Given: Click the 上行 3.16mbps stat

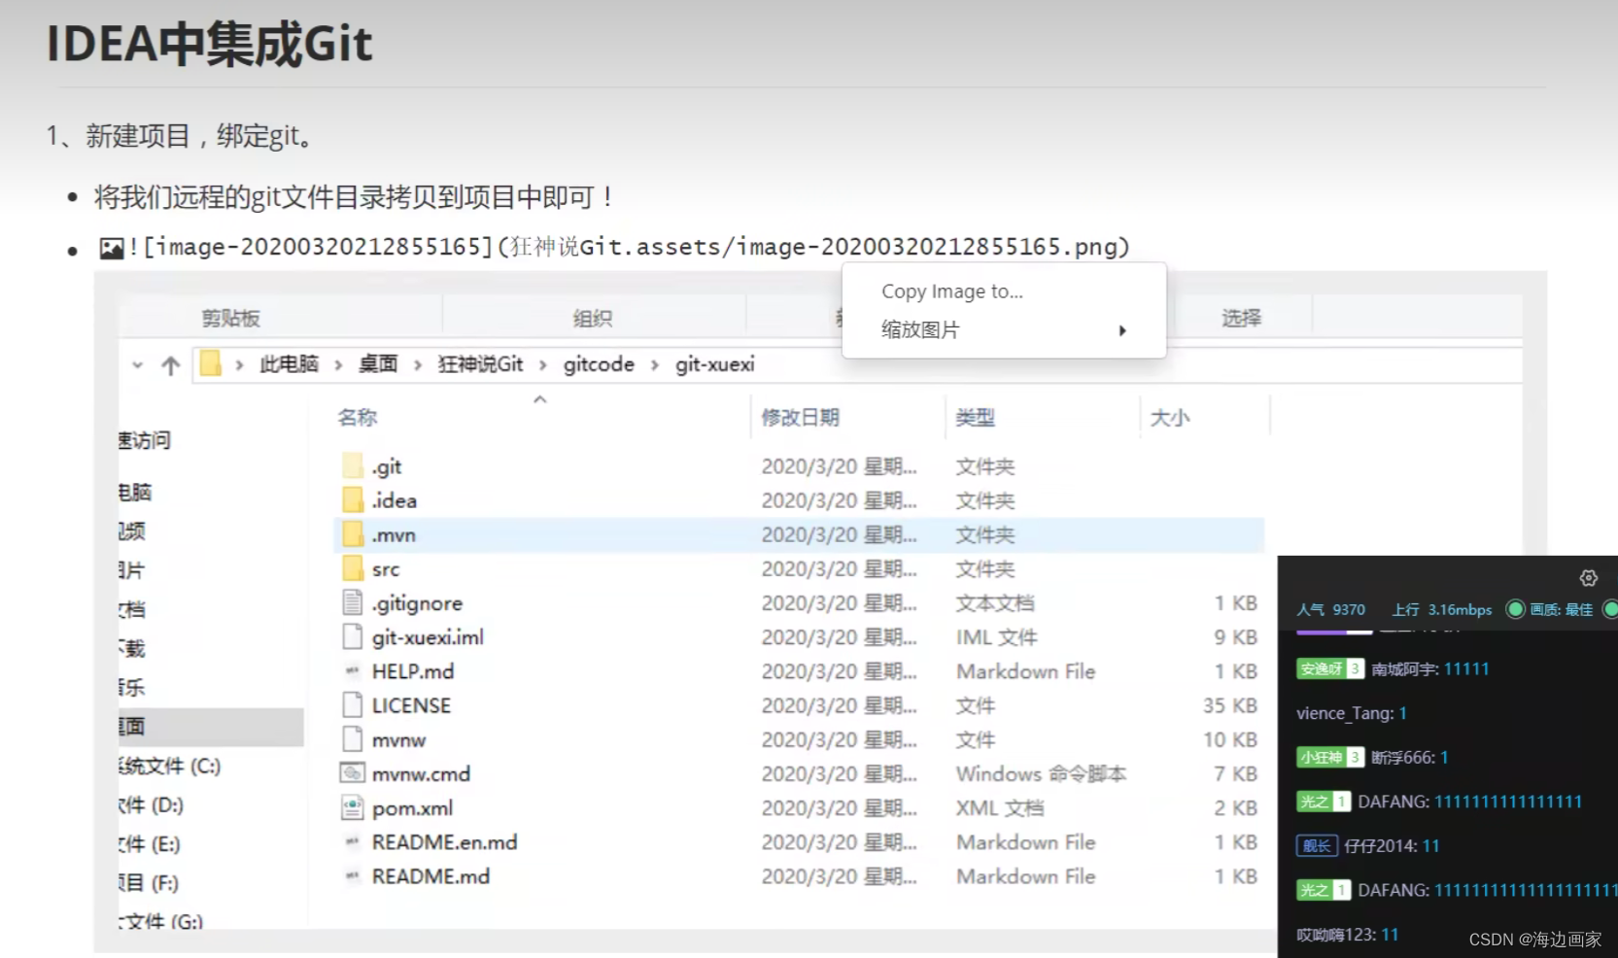Looking at the screenshot, I should [1441, 609].
